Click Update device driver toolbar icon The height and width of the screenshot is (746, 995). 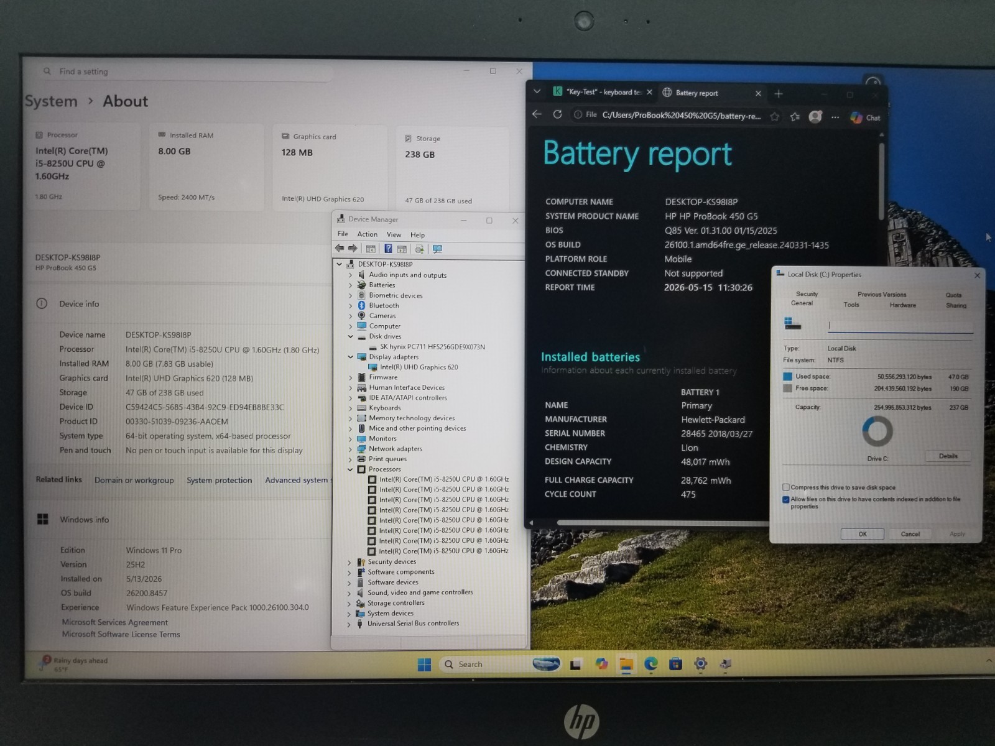(x=419, y=249)
